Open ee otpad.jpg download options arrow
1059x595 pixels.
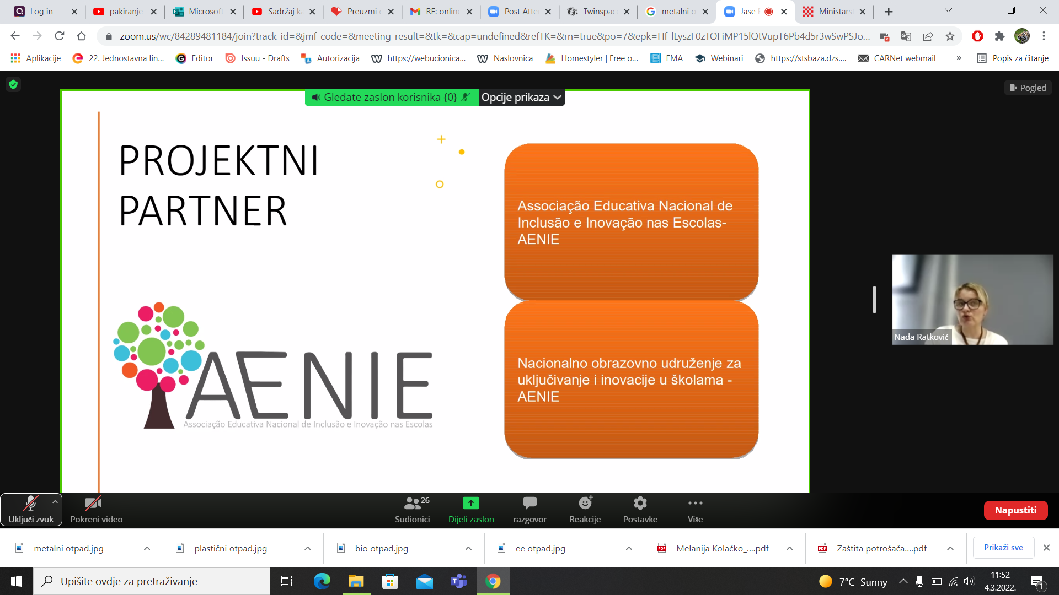click(x=629, y=548)
